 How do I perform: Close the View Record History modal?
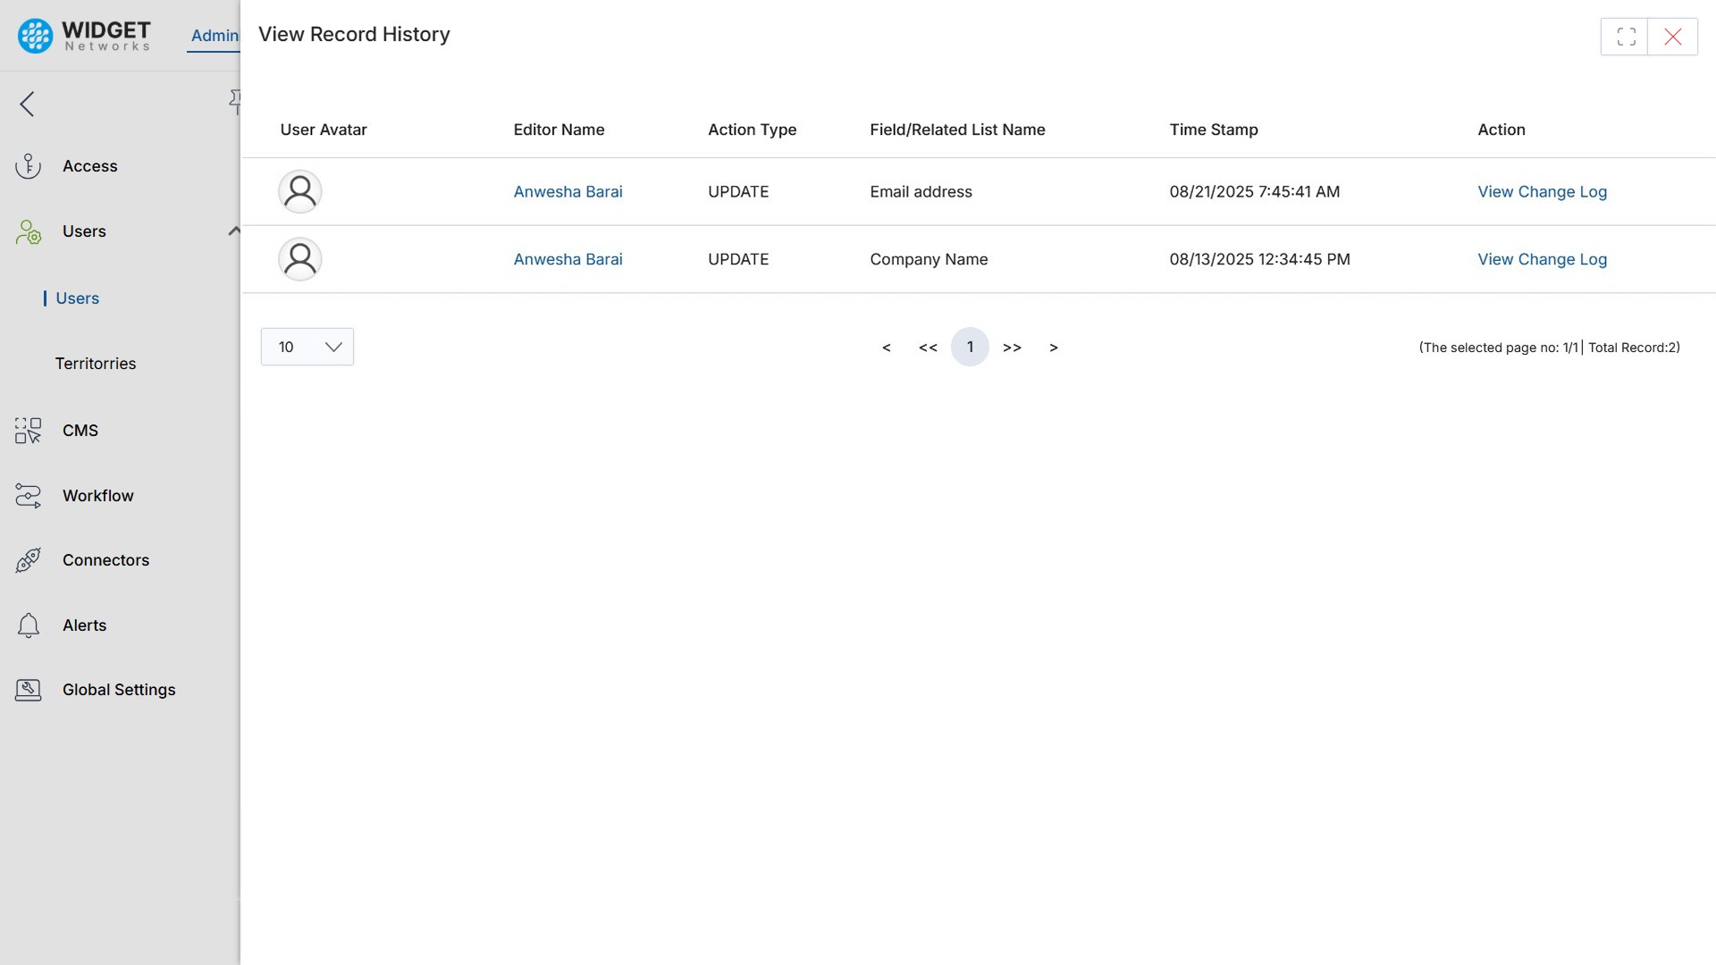[1672, 37]
